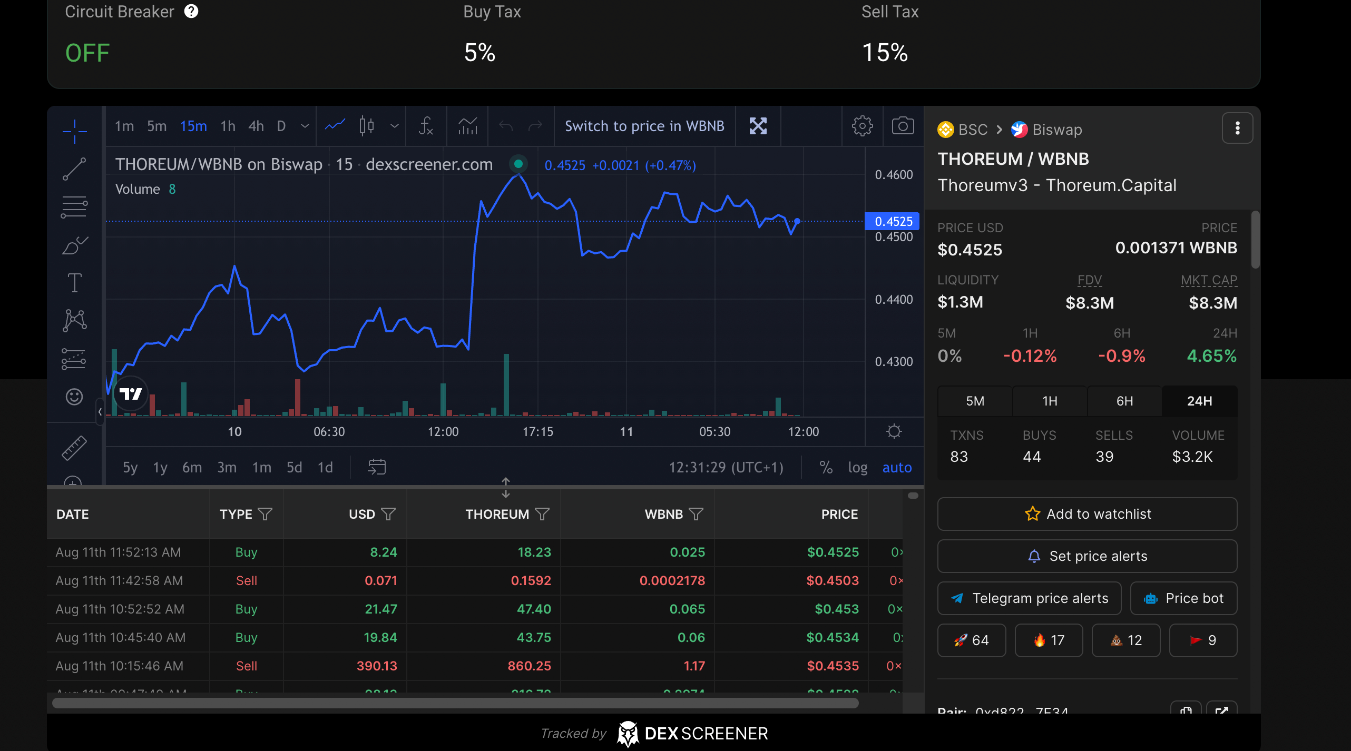Switch stats to 1H tab
Viewport: 1351px width, 751px height.
tap(1050, 401)
